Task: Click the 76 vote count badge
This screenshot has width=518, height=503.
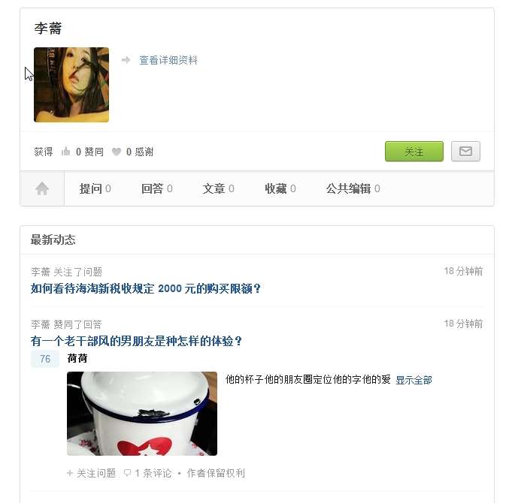Action: [45, 359]
